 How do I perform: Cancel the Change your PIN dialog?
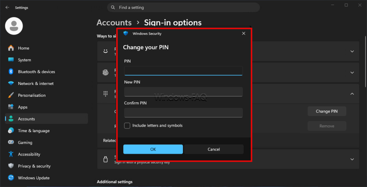pos(214,149)
